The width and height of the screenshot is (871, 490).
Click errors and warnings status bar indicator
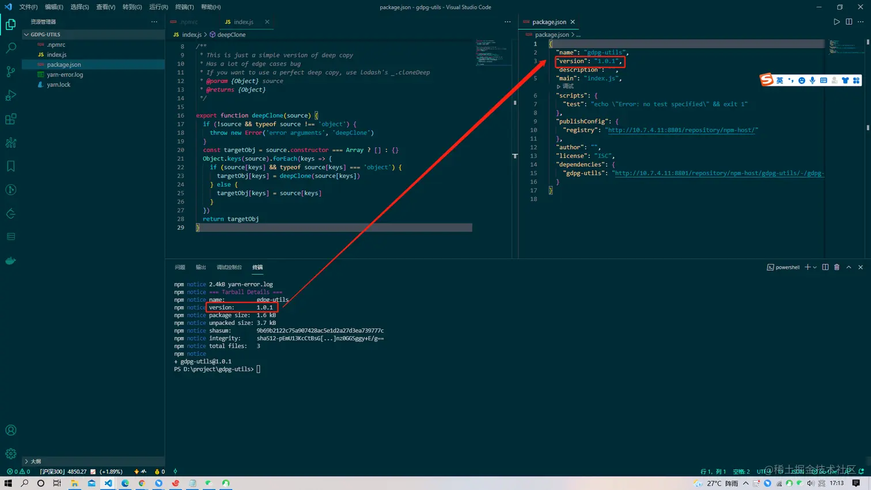[x=18, y=472]
